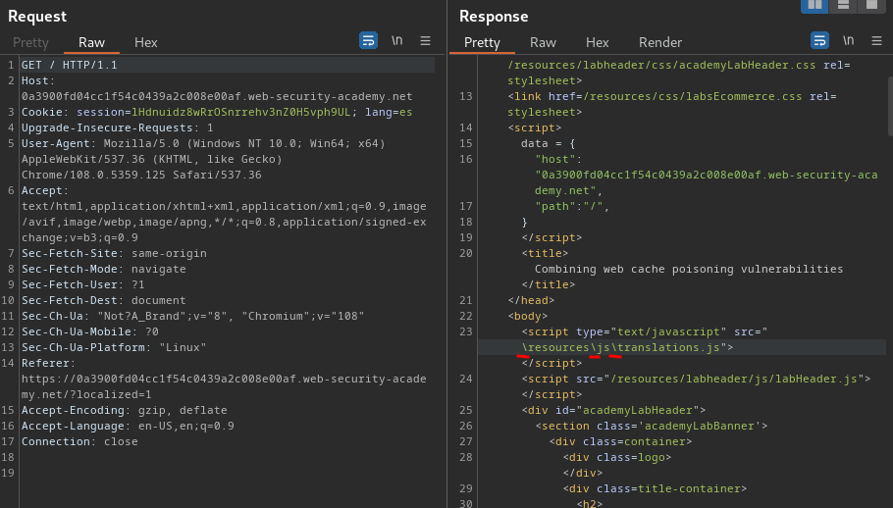Open the Request panel options menu
This screenshot has height=508, width=893.
coord(425,40)
